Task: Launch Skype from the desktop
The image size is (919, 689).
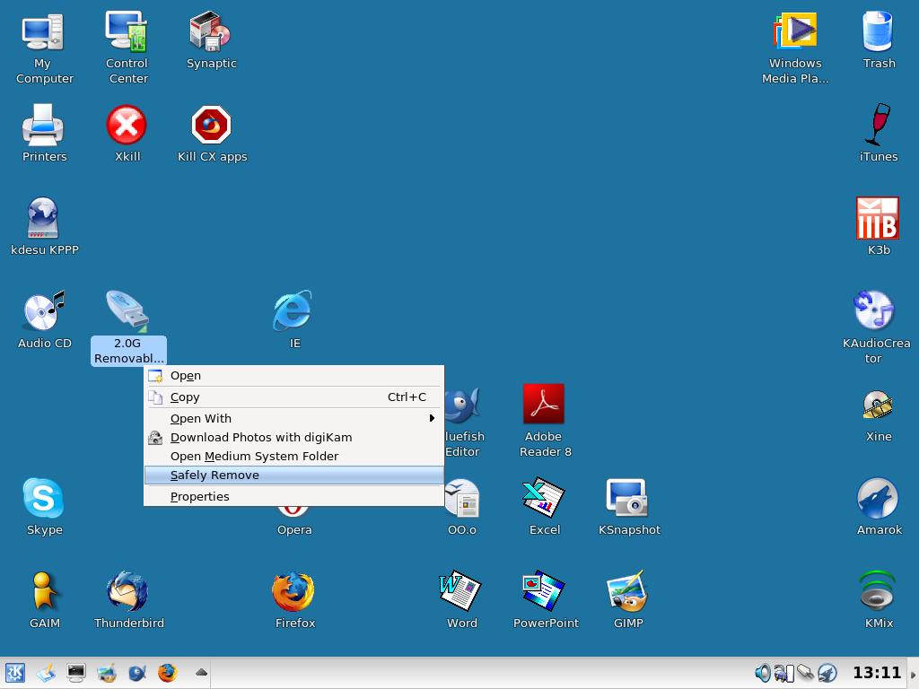Action: tap(43, 498)
